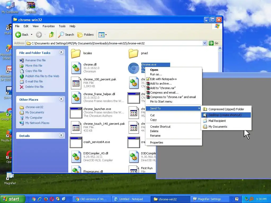
Task: Select Desktop (create shortcut) option
Action: click(x=226, y=115)
